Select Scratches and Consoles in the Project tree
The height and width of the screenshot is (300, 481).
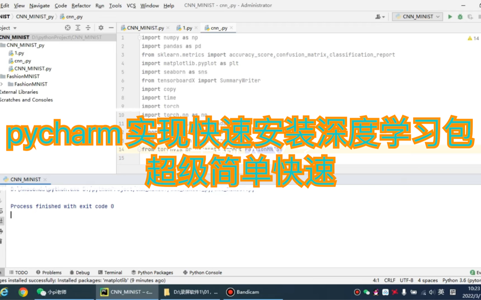pyautogui.click(x=26, y=100)
